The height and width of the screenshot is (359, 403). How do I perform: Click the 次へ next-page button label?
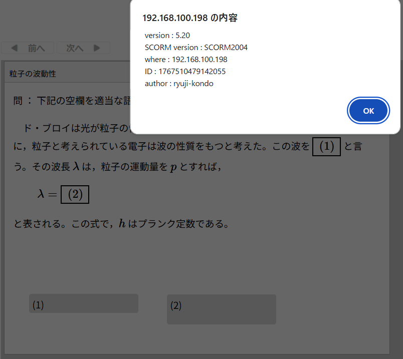[x=75, y=48]
